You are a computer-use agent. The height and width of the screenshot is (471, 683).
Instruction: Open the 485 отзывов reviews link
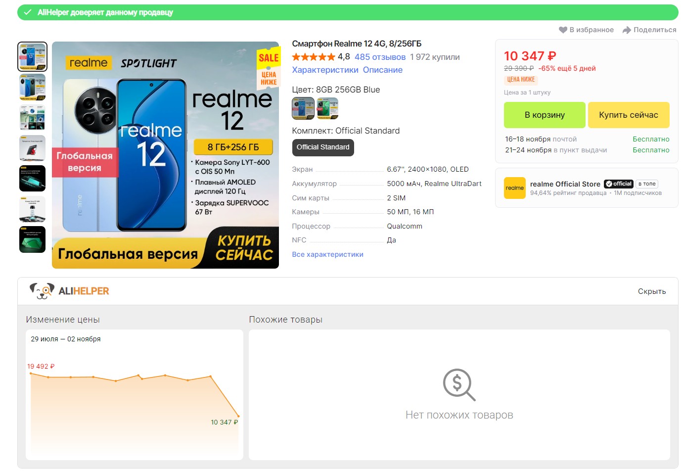tap(380, 57)
